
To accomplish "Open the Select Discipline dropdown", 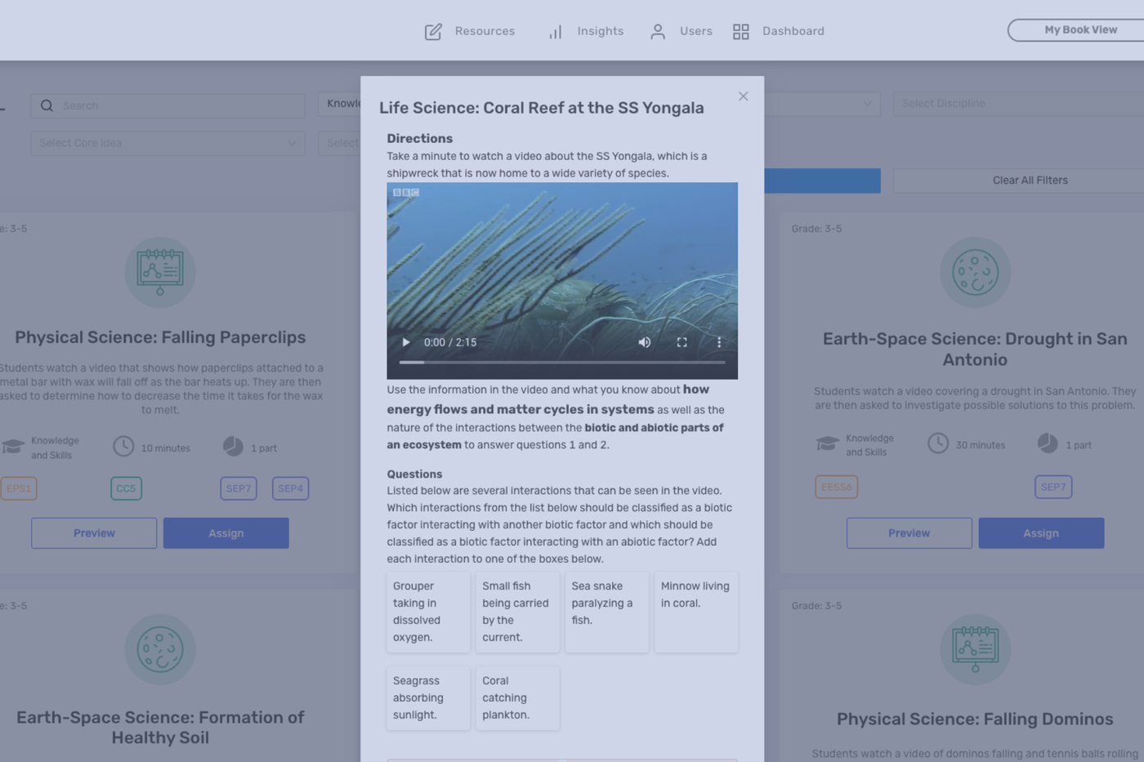I will 1017,104.
